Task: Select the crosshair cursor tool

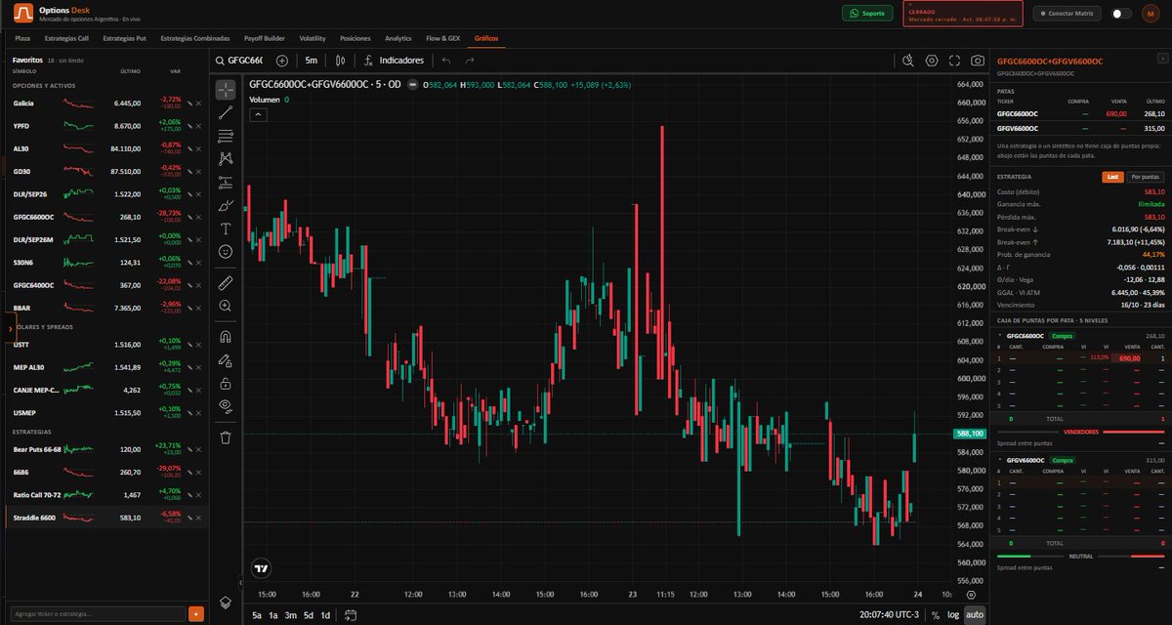Action: click(x=226, y=90)
